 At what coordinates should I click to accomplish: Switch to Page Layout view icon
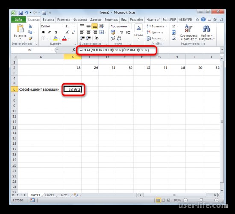point(163,200)
